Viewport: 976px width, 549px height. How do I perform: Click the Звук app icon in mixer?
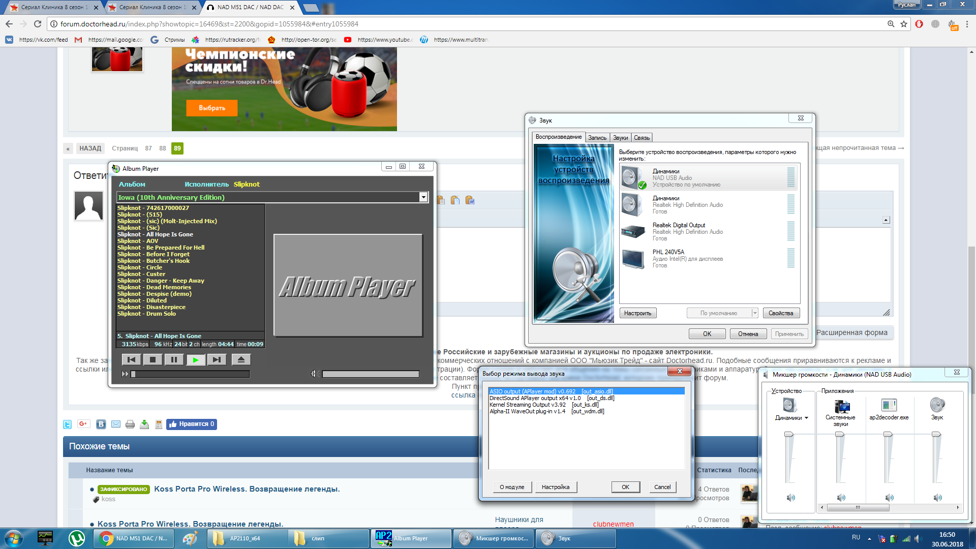pyautogui.click(x=937, y=405)
